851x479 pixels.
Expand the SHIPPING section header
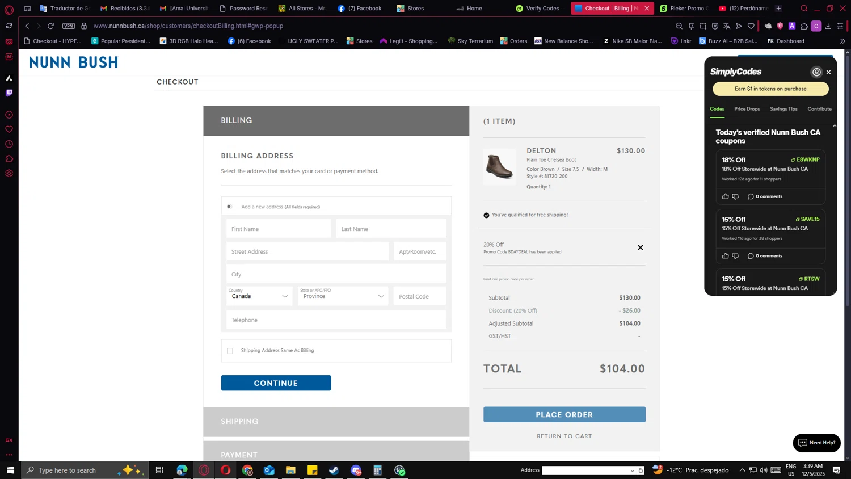(x=336, y=422)
